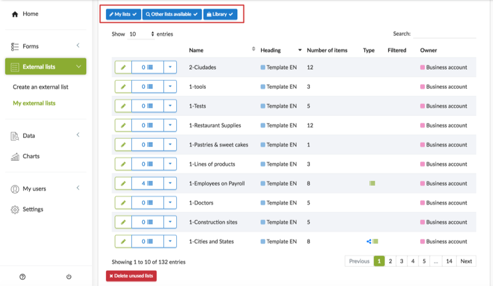The width and height of the screenshot is (493, 286).
Task: Open action dropdown for 1-Construction sites
Action: pos(170,222)
